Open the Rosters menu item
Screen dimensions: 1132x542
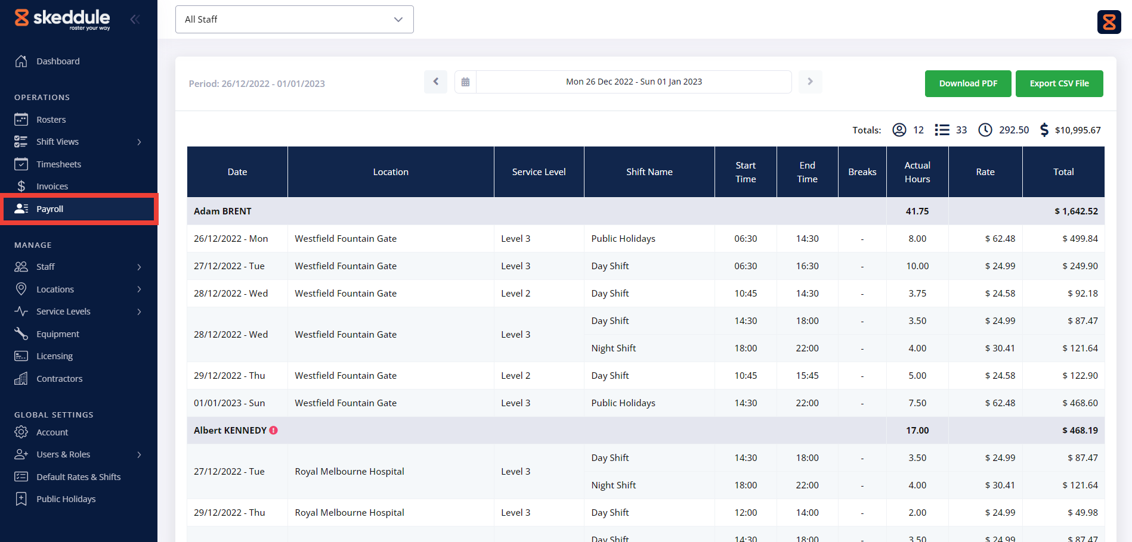(51, 120)
